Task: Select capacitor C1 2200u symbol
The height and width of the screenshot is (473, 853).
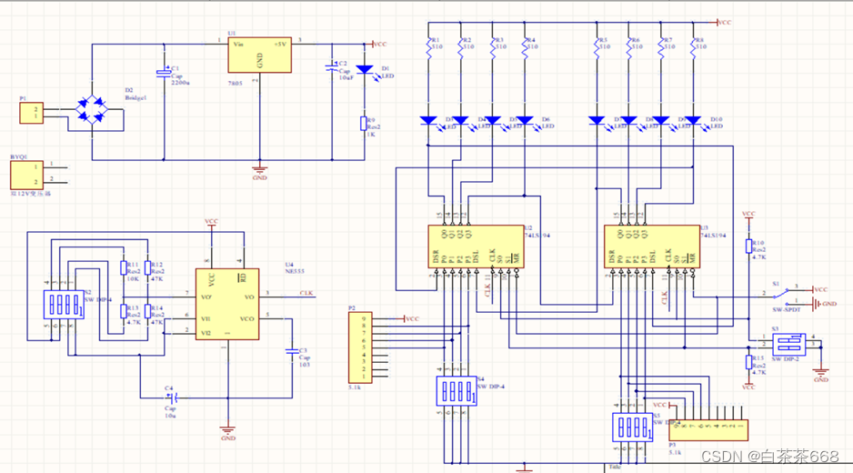Action: click(164, 73)
